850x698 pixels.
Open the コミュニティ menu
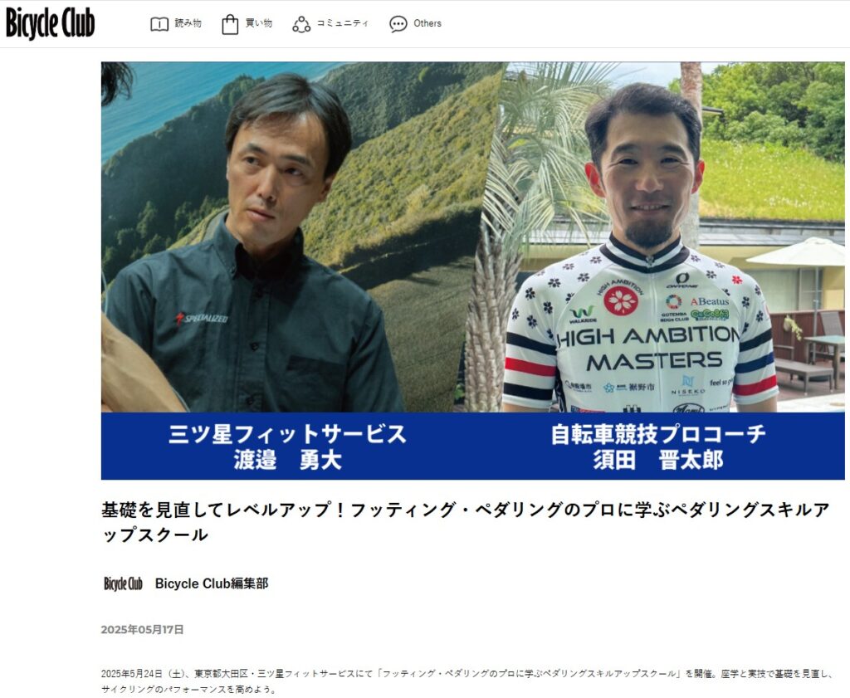point(342,23)
